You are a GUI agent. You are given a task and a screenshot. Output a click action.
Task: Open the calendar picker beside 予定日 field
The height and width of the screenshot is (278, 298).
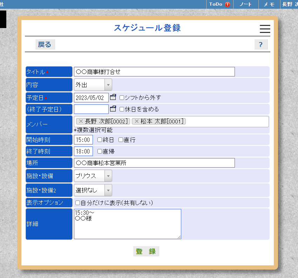pos(113,97)
